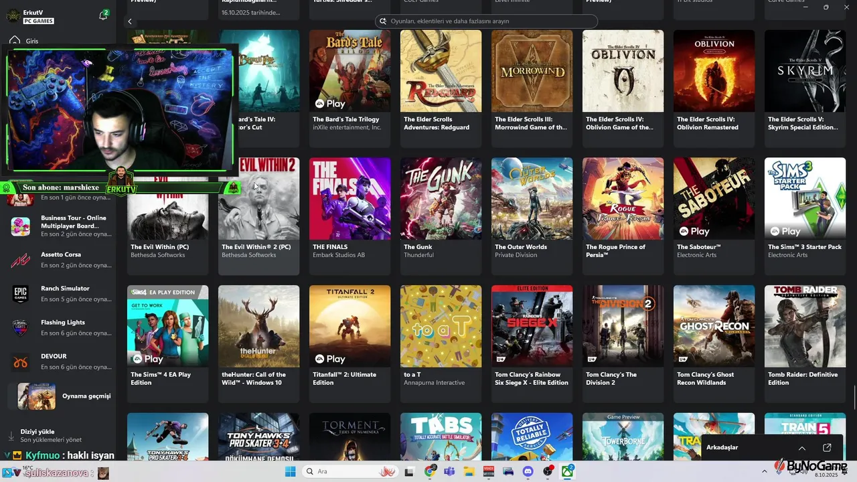Open the ErkutV profile avatar

click(x=13, y=16)
